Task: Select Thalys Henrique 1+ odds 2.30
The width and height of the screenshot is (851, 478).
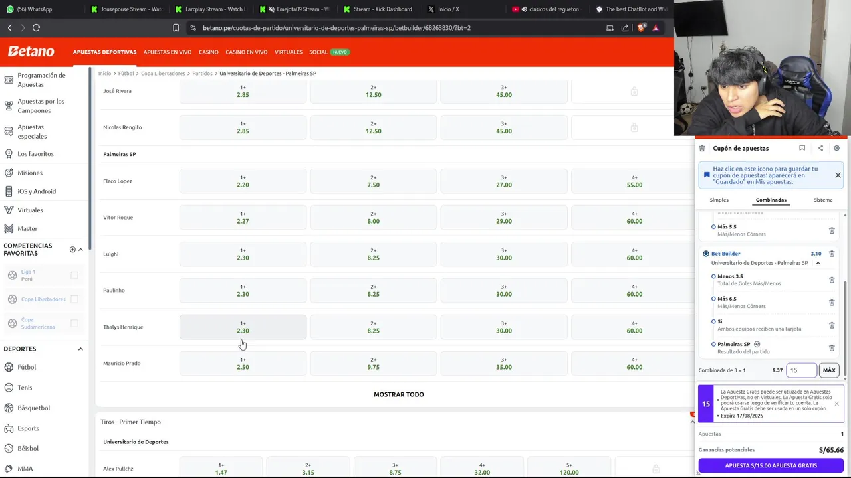Action: tap(243, 327)
